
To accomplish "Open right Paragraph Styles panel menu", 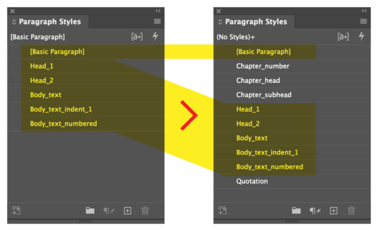I will click(364, 21).
